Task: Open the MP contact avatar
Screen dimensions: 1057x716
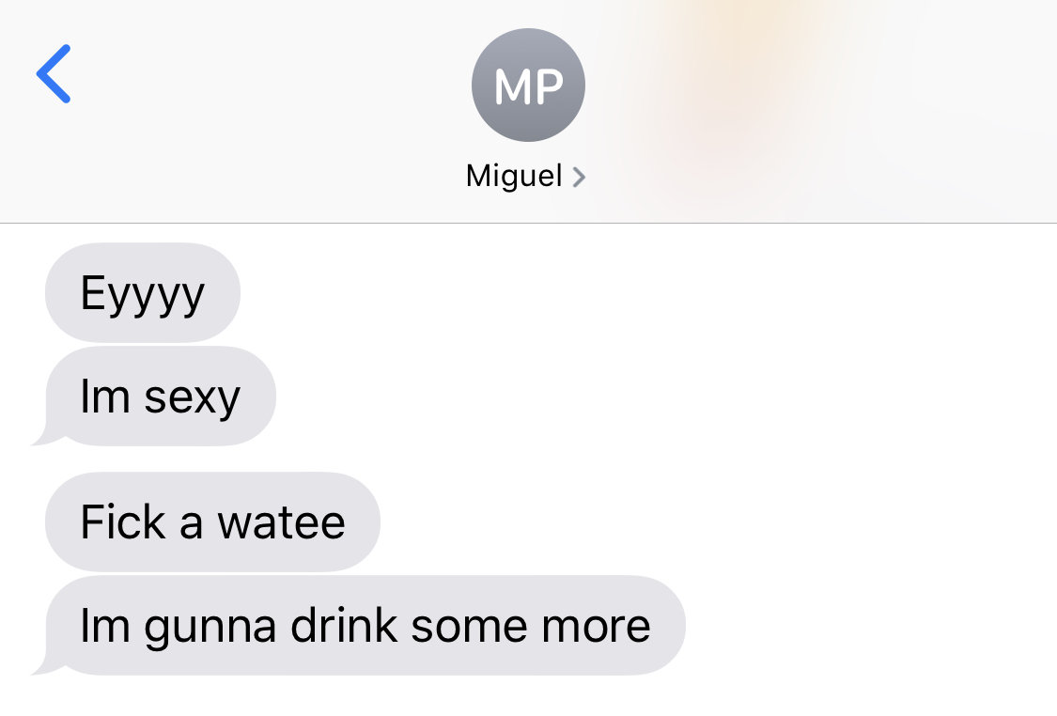Action: pos(528,85)
